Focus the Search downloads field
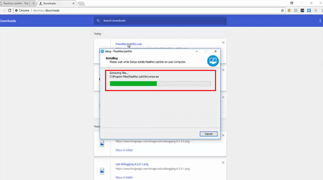Screen dimensions: 323x180 (160, 21)
